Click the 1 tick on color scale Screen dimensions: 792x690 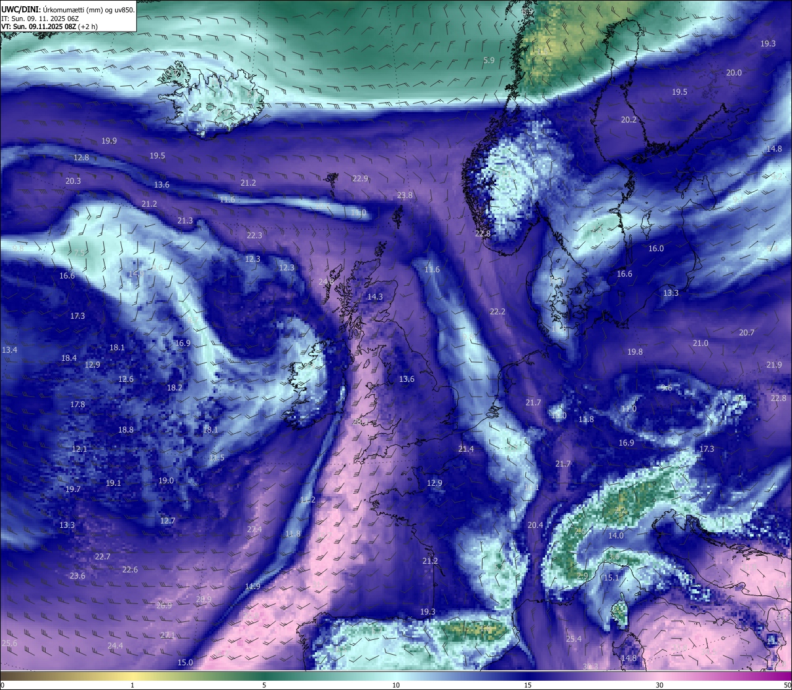coord(132,685)
